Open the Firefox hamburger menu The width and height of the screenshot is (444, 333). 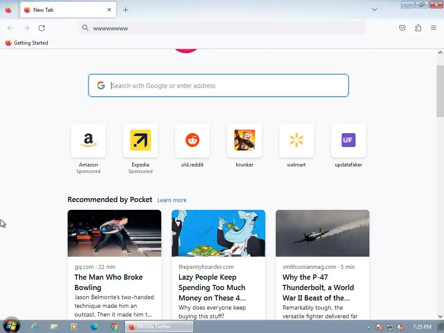[x=434, y=28]
